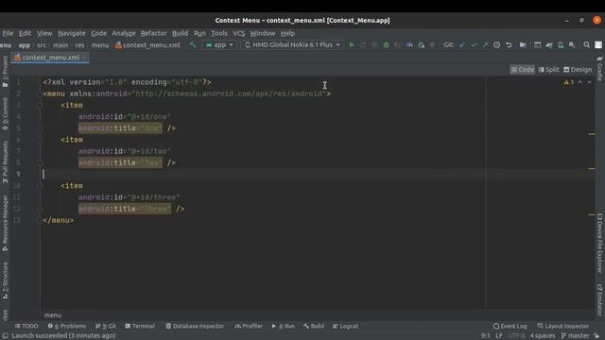Viewport: 605px width, 340px height.
Task: Close the context_menu.xml tab
Action: click(84, 58)
